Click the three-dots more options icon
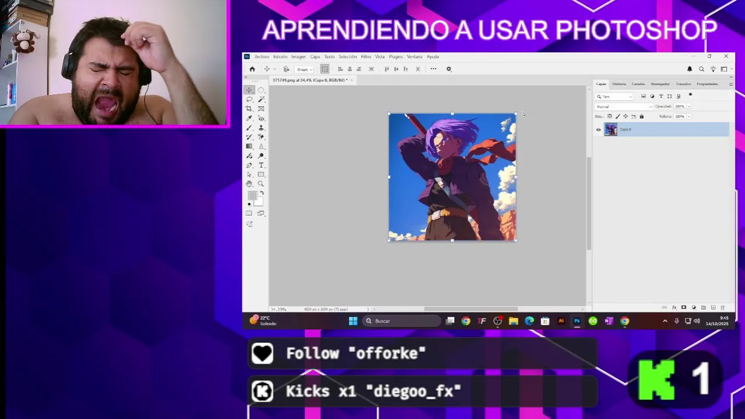The image size is (745, 419). (433, 69)
